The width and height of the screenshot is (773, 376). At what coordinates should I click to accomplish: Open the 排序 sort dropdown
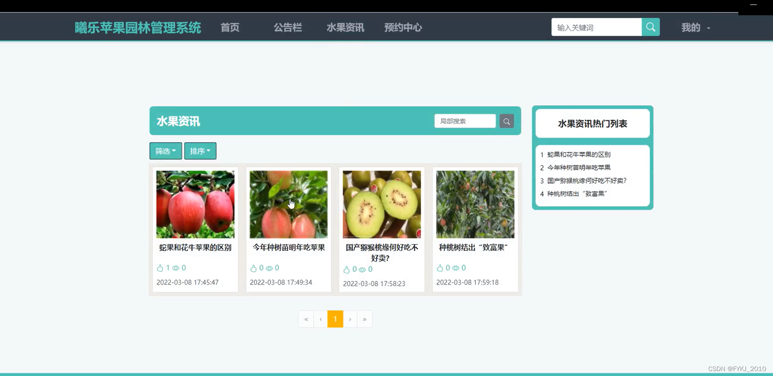(200, 151)
